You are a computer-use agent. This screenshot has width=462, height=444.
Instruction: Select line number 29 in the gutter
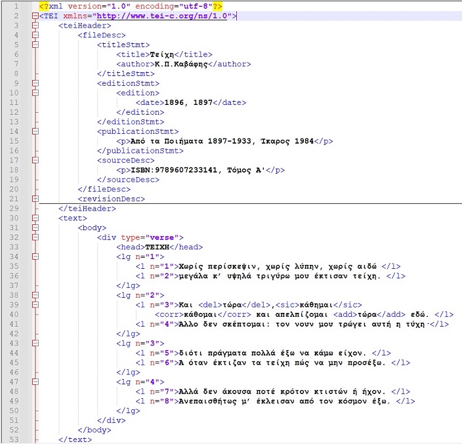(14, 209)
